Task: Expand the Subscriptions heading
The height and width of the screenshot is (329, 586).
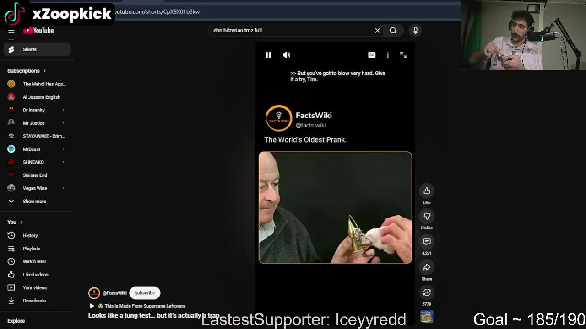Action: pos(27,71)
